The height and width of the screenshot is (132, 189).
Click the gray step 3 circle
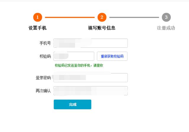[166, 17]
